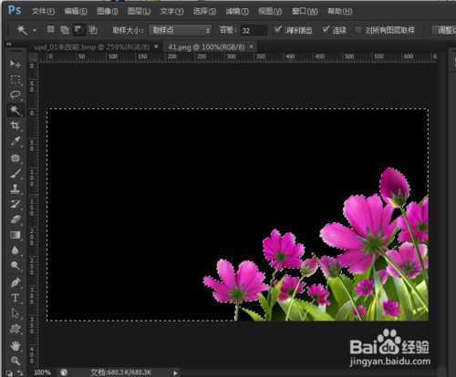The height and width of the screenshot is (377, 456).
Task: Select the Gradient tool
Action: point(16,235)
